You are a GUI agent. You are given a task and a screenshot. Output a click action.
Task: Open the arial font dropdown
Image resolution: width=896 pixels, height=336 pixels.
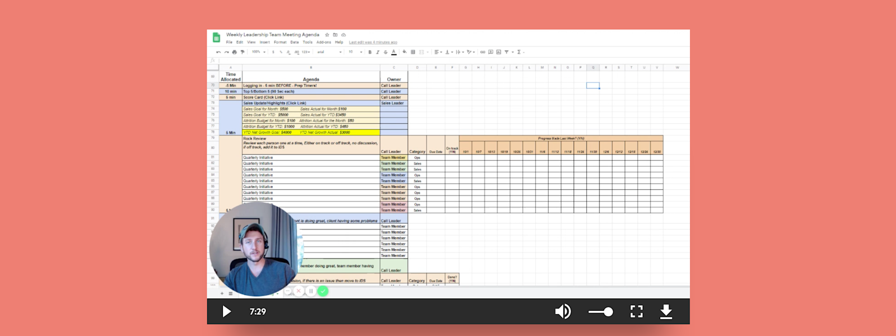[329, 52]
